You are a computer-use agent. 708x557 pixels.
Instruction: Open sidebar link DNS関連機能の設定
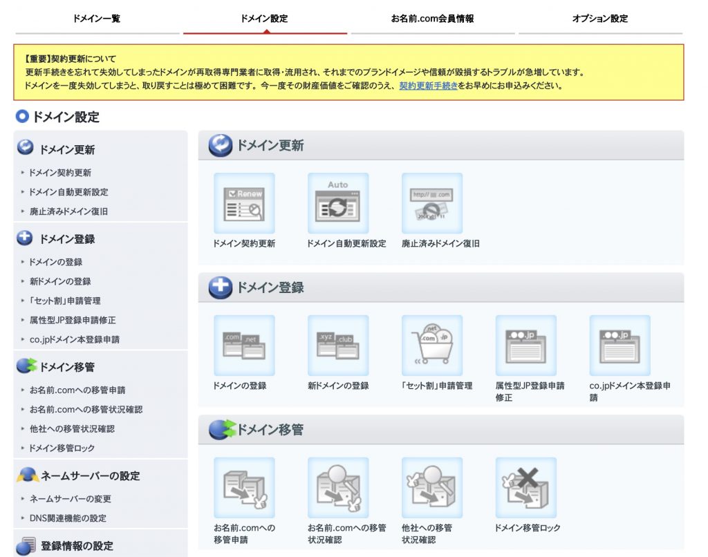pyautogui.click(x=68, y=518)
